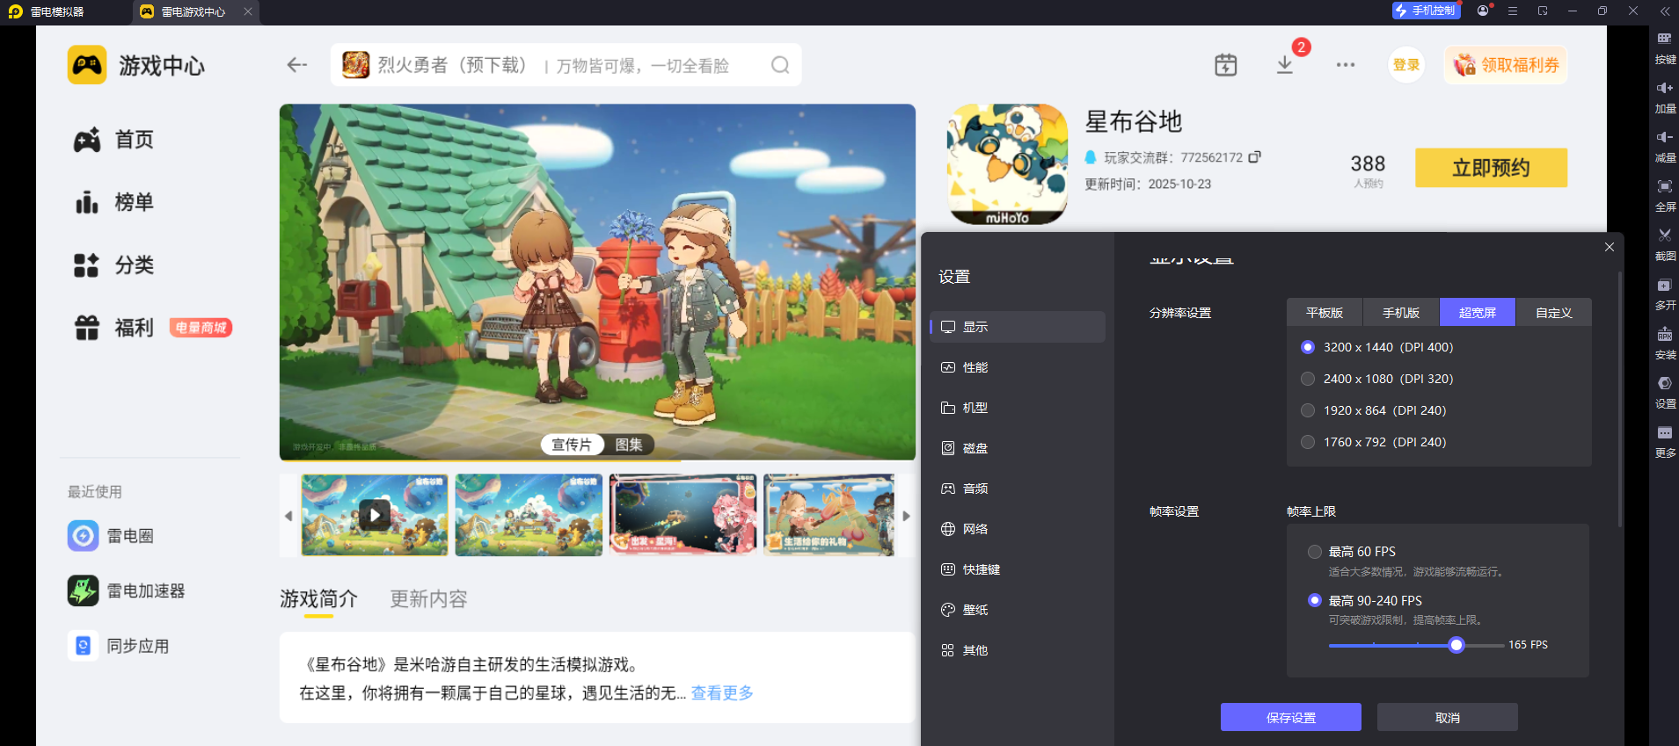Image resolution: width=1679 pixels, height=746 pixels.
Task: Open the account avatar in title bar
Action: [1484, 11]
